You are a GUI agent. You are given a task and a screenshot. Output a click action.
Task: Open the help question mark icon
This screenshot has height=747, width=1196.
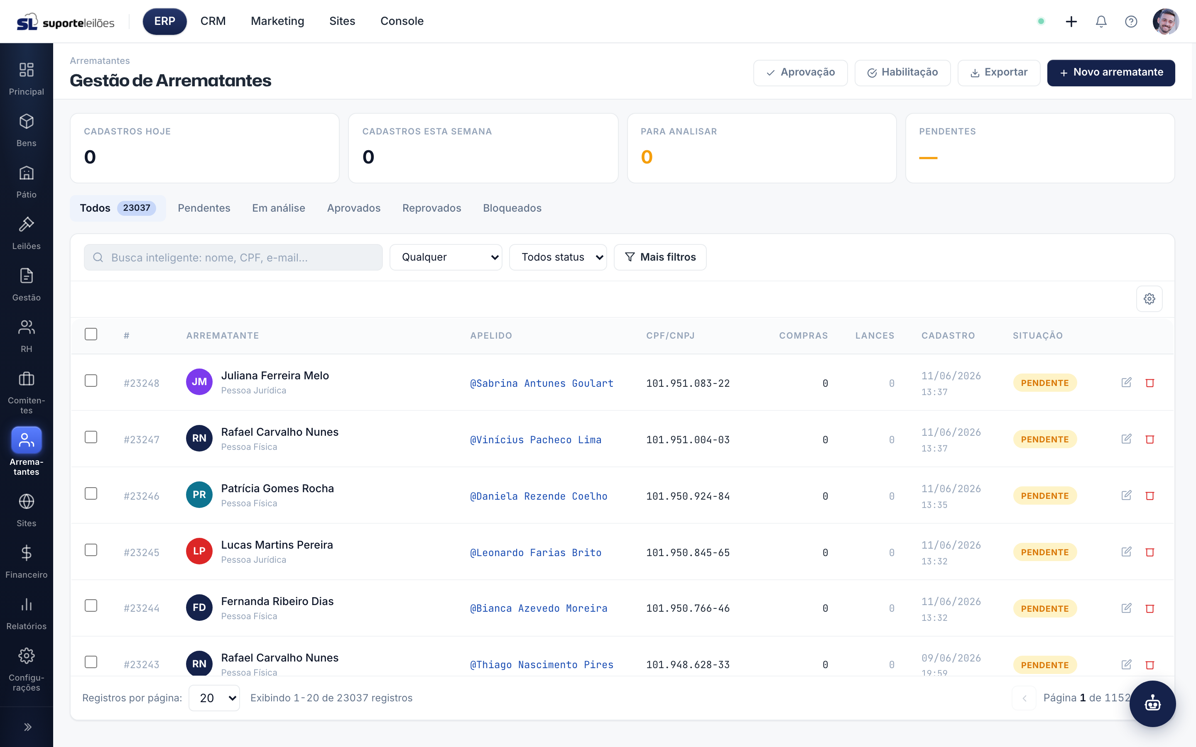click(1131, 21)
